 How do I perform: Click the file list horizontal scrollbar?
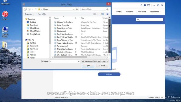(x=70, y=57)
